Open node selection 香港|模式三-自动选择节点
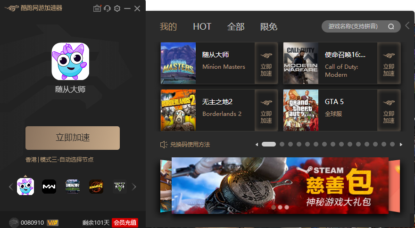 click(x=59, y=160)
